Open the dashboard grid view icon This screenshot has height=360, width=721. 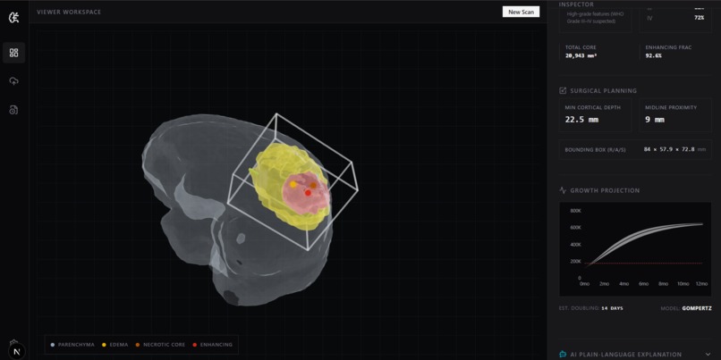(13, 53)
